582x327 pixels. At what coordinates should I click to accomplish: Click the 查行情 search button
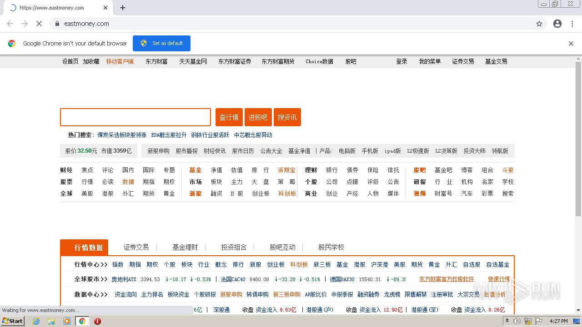229,117
